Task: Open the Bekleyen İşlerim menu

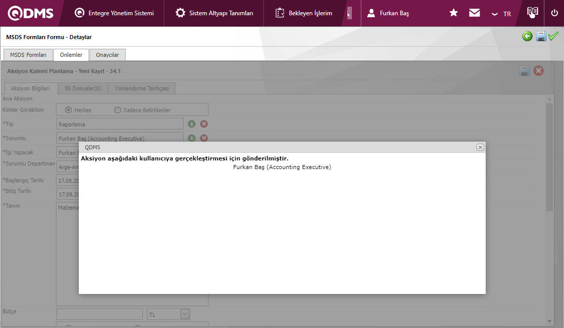Action: tap(304, 13)
